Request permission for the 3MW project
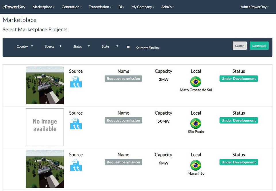Viewport: 276px width, 191px height. (x=123, y=79)
